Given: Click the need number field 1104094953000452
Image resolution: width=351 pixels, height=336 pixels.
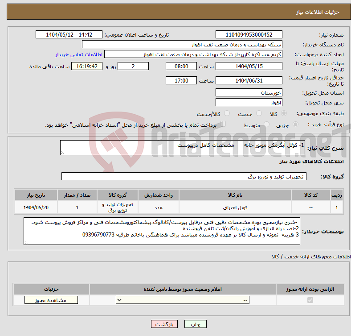Looking at the screenshot, I should pyautogui.click(x=249, y=34).
